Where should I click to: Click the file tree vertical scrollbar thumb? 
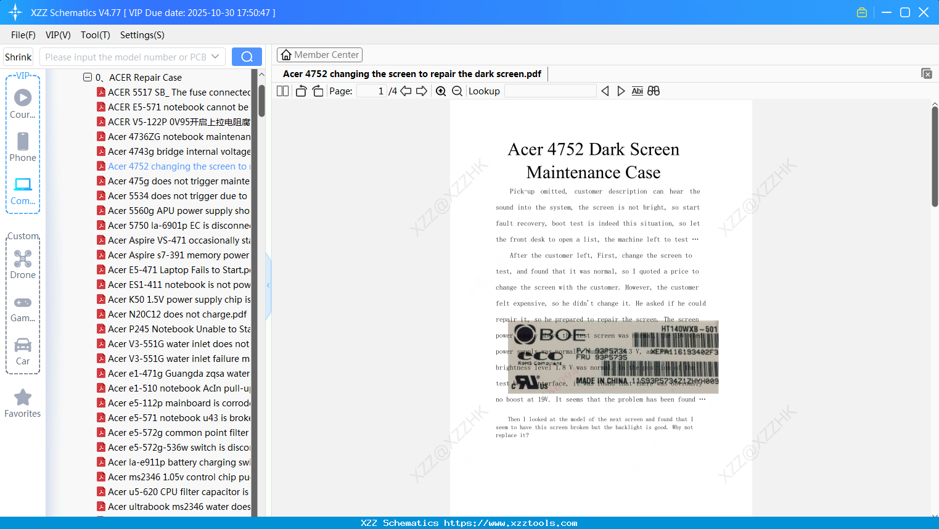tap(261, 100)
